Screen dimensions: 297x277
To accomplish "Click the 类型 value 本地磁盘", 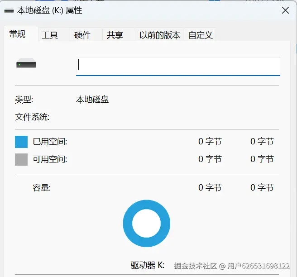I will tap(92, 100).
